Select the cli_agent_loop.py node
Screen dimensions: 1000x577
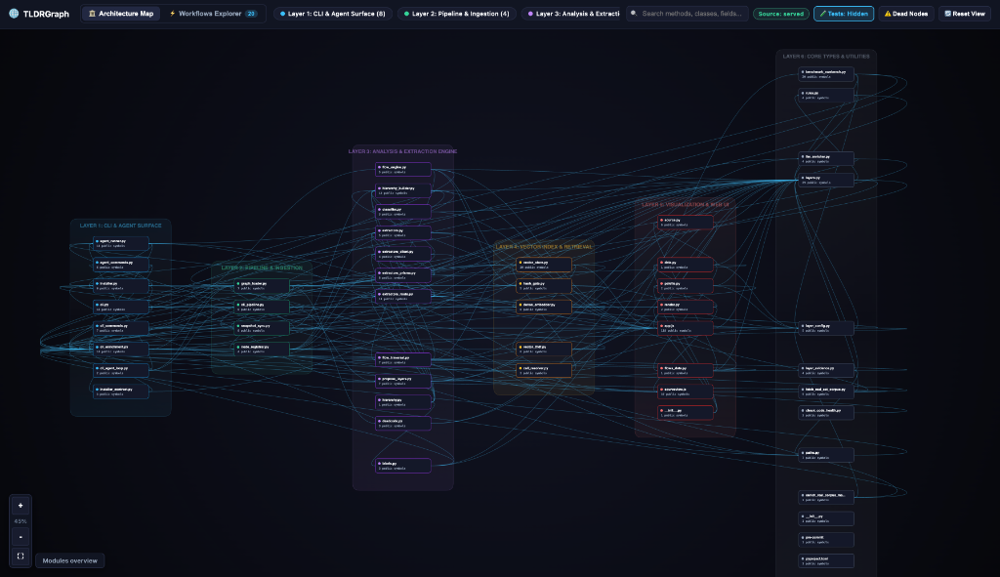pyautogui.click(x=120, y=370)
